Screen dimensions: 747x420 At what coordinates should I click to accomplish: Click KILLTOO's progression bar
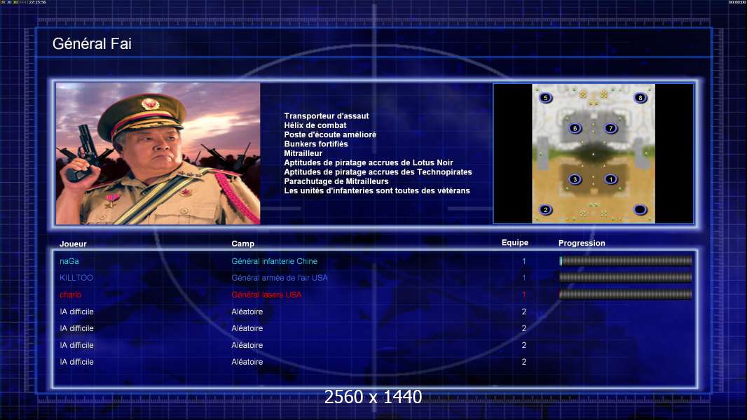(626, 277)
